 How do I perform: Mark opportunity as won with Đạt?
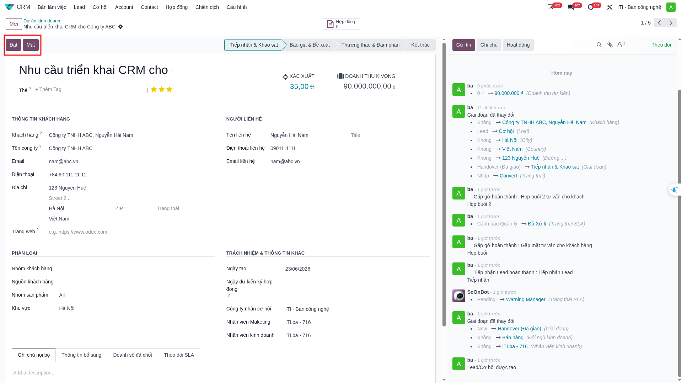14,45
